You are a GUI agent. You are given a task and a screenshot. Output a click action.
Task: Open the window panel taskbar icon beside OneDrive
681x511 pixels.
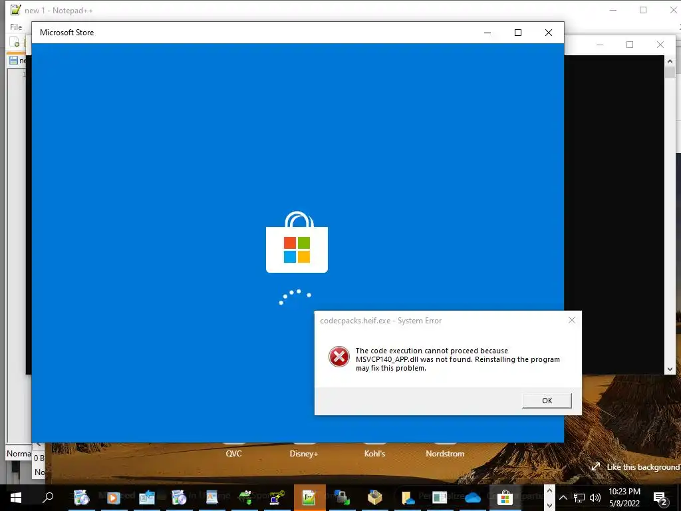pyautogui.click(x=440, y=498)
